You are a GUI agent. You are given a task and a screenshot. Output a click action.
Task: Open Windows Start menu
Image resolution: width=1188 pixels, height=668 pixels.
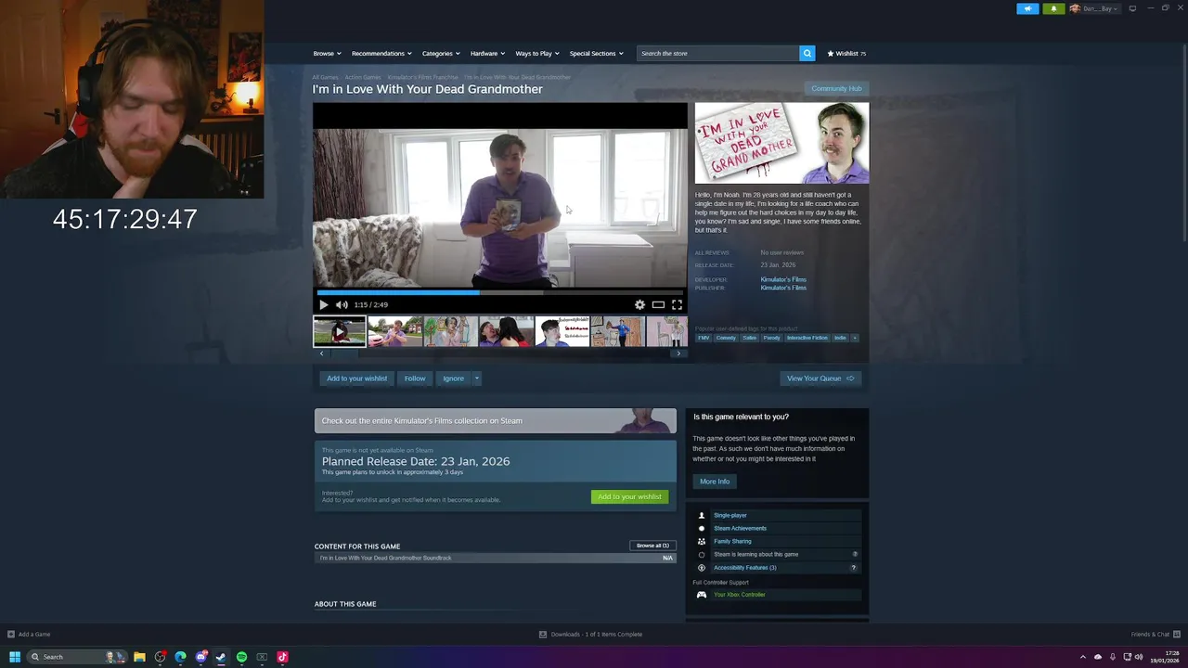click(15, 657)
